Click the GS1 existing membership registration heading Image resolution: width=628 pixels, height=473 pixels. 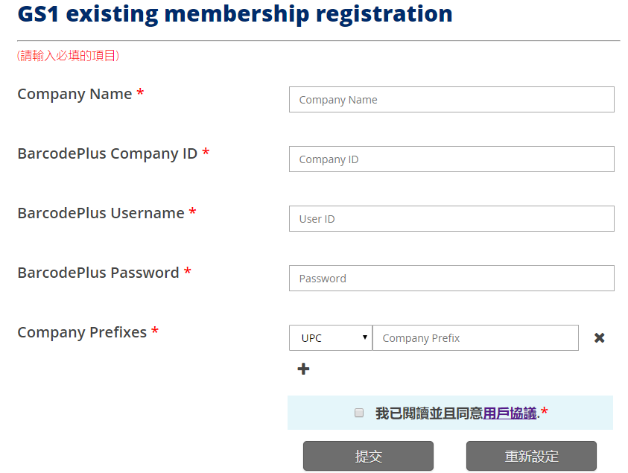point(235,14)
